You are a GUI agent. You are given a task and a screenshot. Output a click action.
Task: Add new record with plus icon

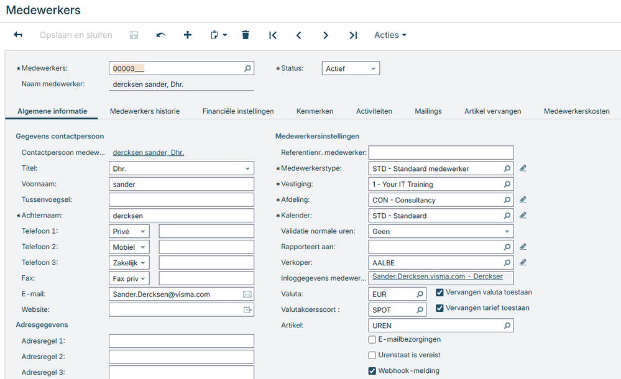pyautogui.click(x=188, y=35)
